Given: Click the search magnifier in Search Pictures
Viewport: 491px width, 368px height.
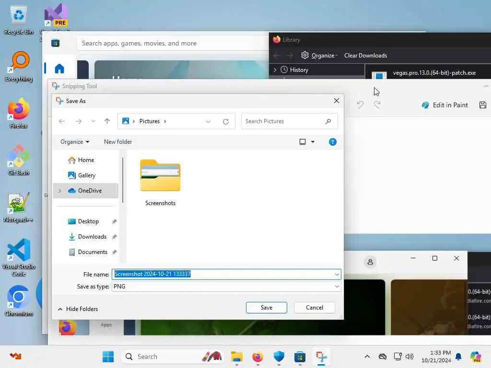Looking at the screenshot, I should click(328, 121).
